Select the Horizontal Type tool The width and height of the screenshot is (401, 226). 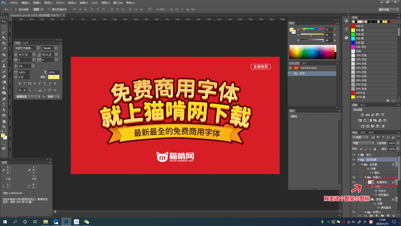(4, 104)
